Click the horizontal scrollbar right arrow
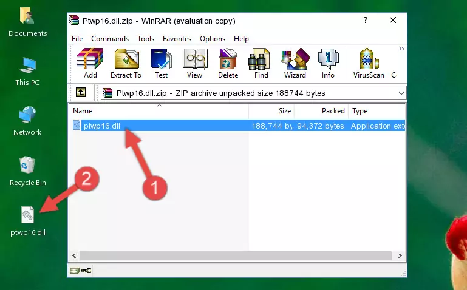Screen dimensions: 467x290 [400, 255]
